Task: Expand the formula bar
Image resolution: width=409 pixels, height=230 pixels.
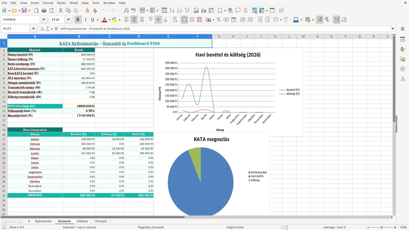Action: pos(393,29)
